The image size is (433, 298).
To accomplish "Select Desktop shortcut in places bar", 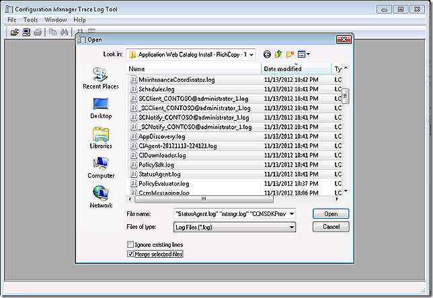I will click(x=101, y=108).
